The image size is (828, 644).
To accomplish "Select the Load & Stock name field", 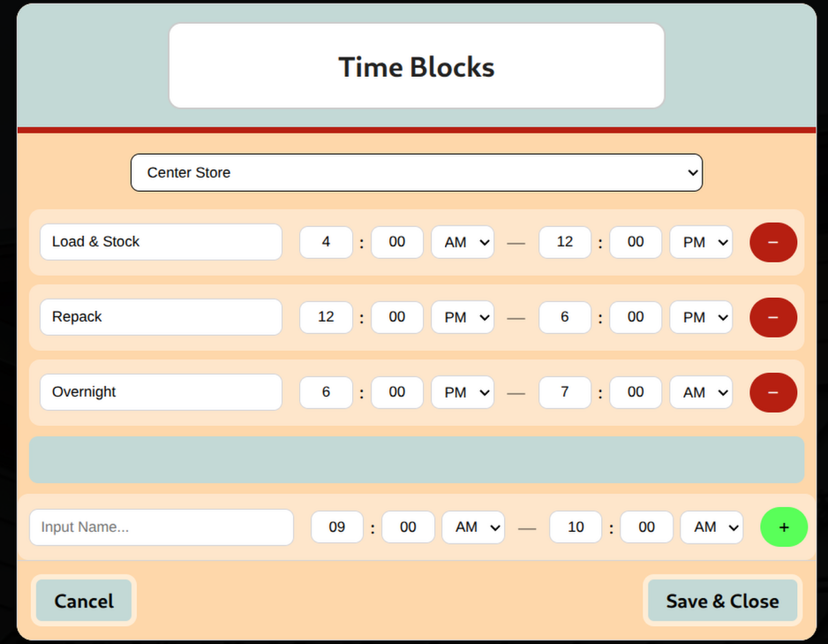I will 161,241.
